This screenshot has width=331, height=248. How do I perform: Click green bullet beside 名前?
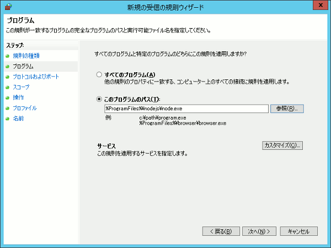pyautogui.click(x=8, y=118)
